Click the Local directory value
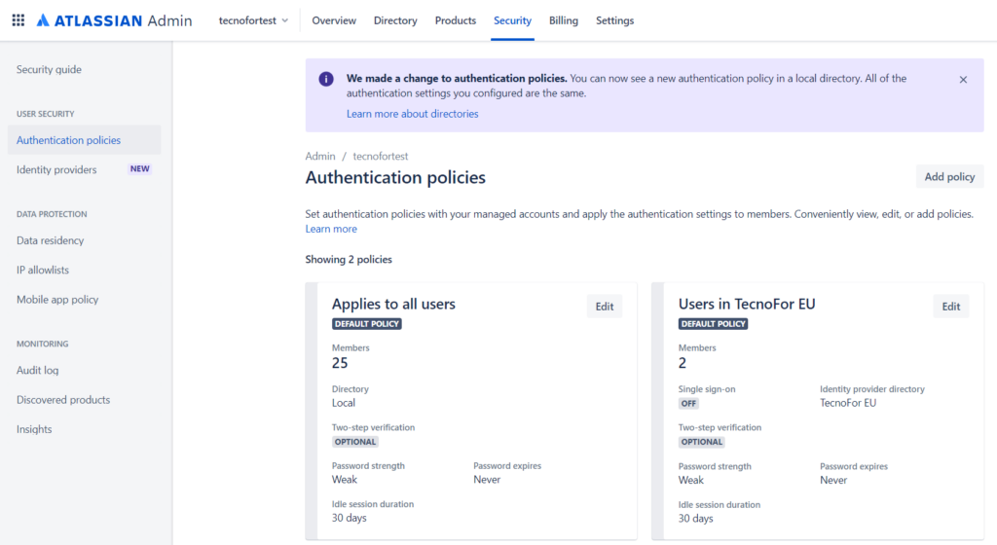 [x=344, y=403]
